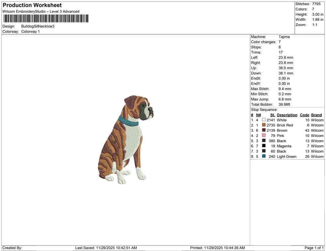Click the embroidered boxer dog design preview
This screenshot has width=326, height=251.
[126, 140]
